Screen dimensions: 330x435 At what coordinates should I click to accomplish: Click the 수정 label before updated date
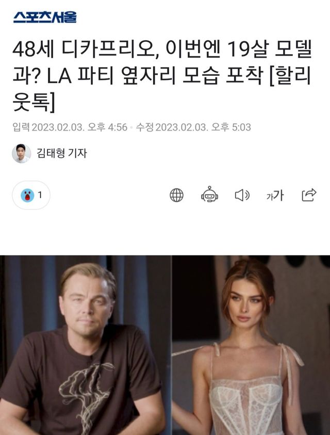(x=144, y=127)
